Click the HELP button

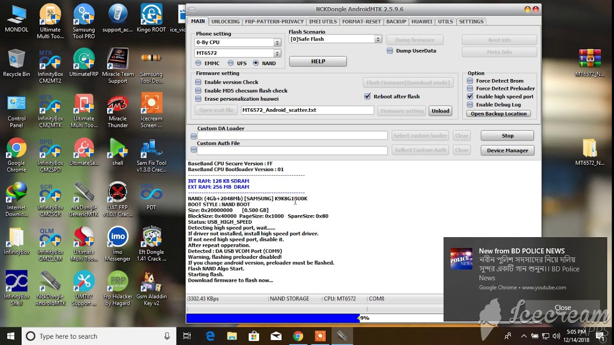(x=318, y=61)
